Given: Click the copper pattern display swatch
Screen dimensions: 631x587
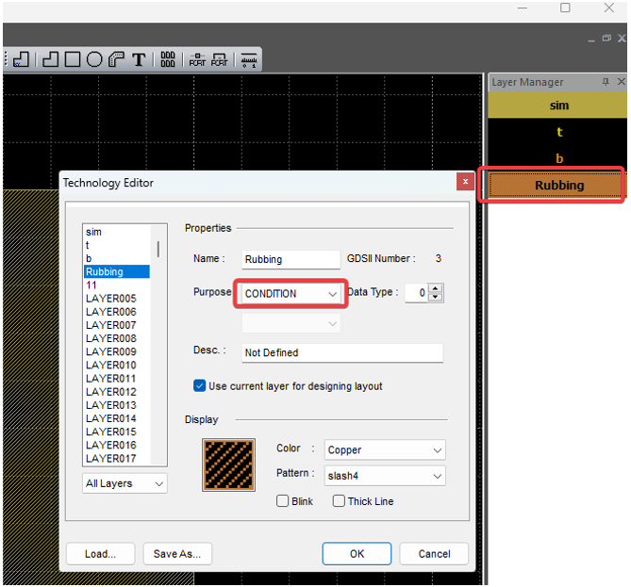Looking at the screenshot, I should 228,464.
